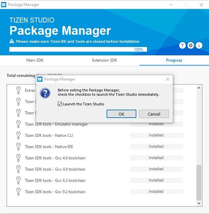Open settings gear icon in banner
The image size is (209, 214).
[x=191, y=46]
